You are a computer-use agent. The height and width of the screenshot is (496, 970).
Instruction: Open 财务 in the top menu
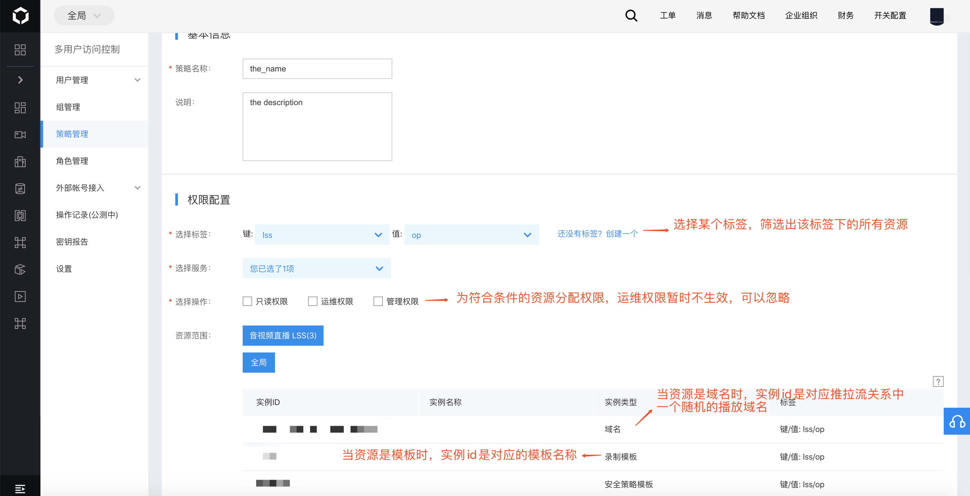845,16
